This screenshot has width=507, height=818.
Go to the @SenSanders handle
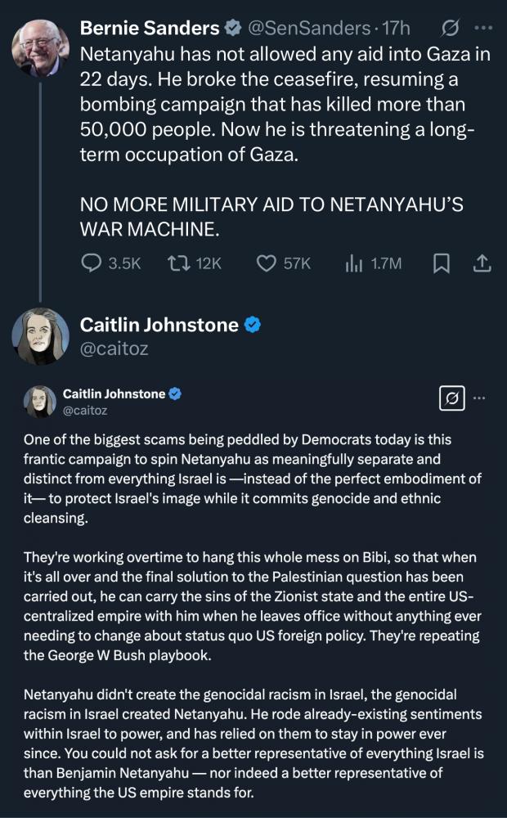point(310,29)
